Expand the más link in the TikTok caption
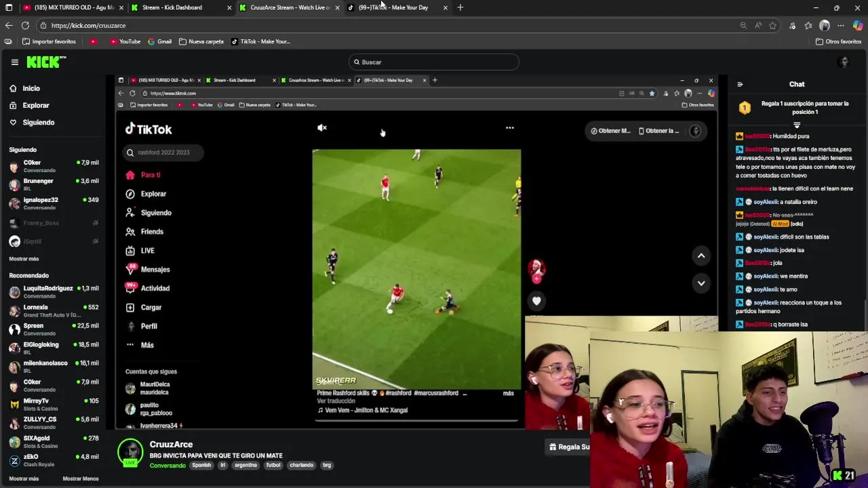This screenshot has height=488, width=868. click(508, 393)
